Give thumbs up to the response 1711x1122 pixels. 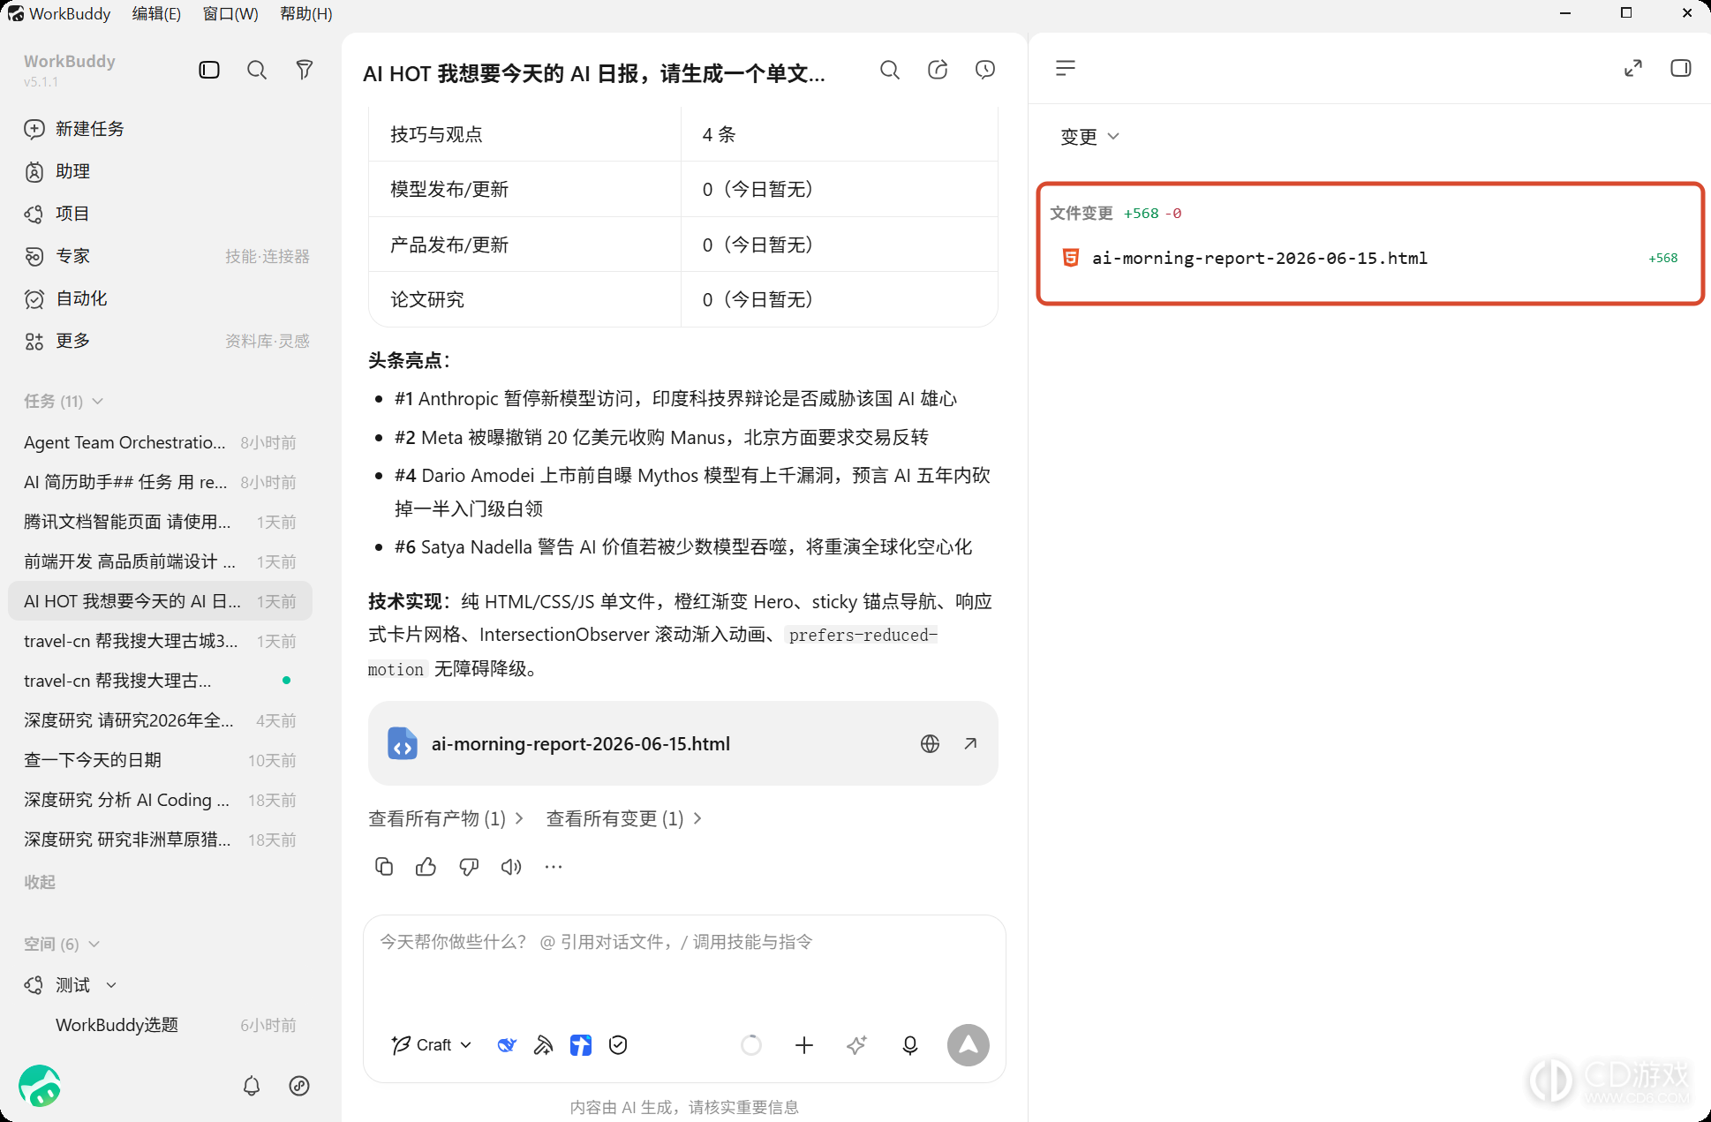click(426, 867)
